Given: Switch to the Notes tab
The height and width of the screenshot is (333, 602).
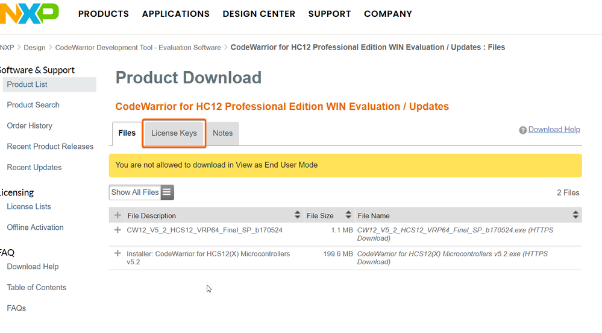Looking at the screenshot, I should [x=223, y=133].
